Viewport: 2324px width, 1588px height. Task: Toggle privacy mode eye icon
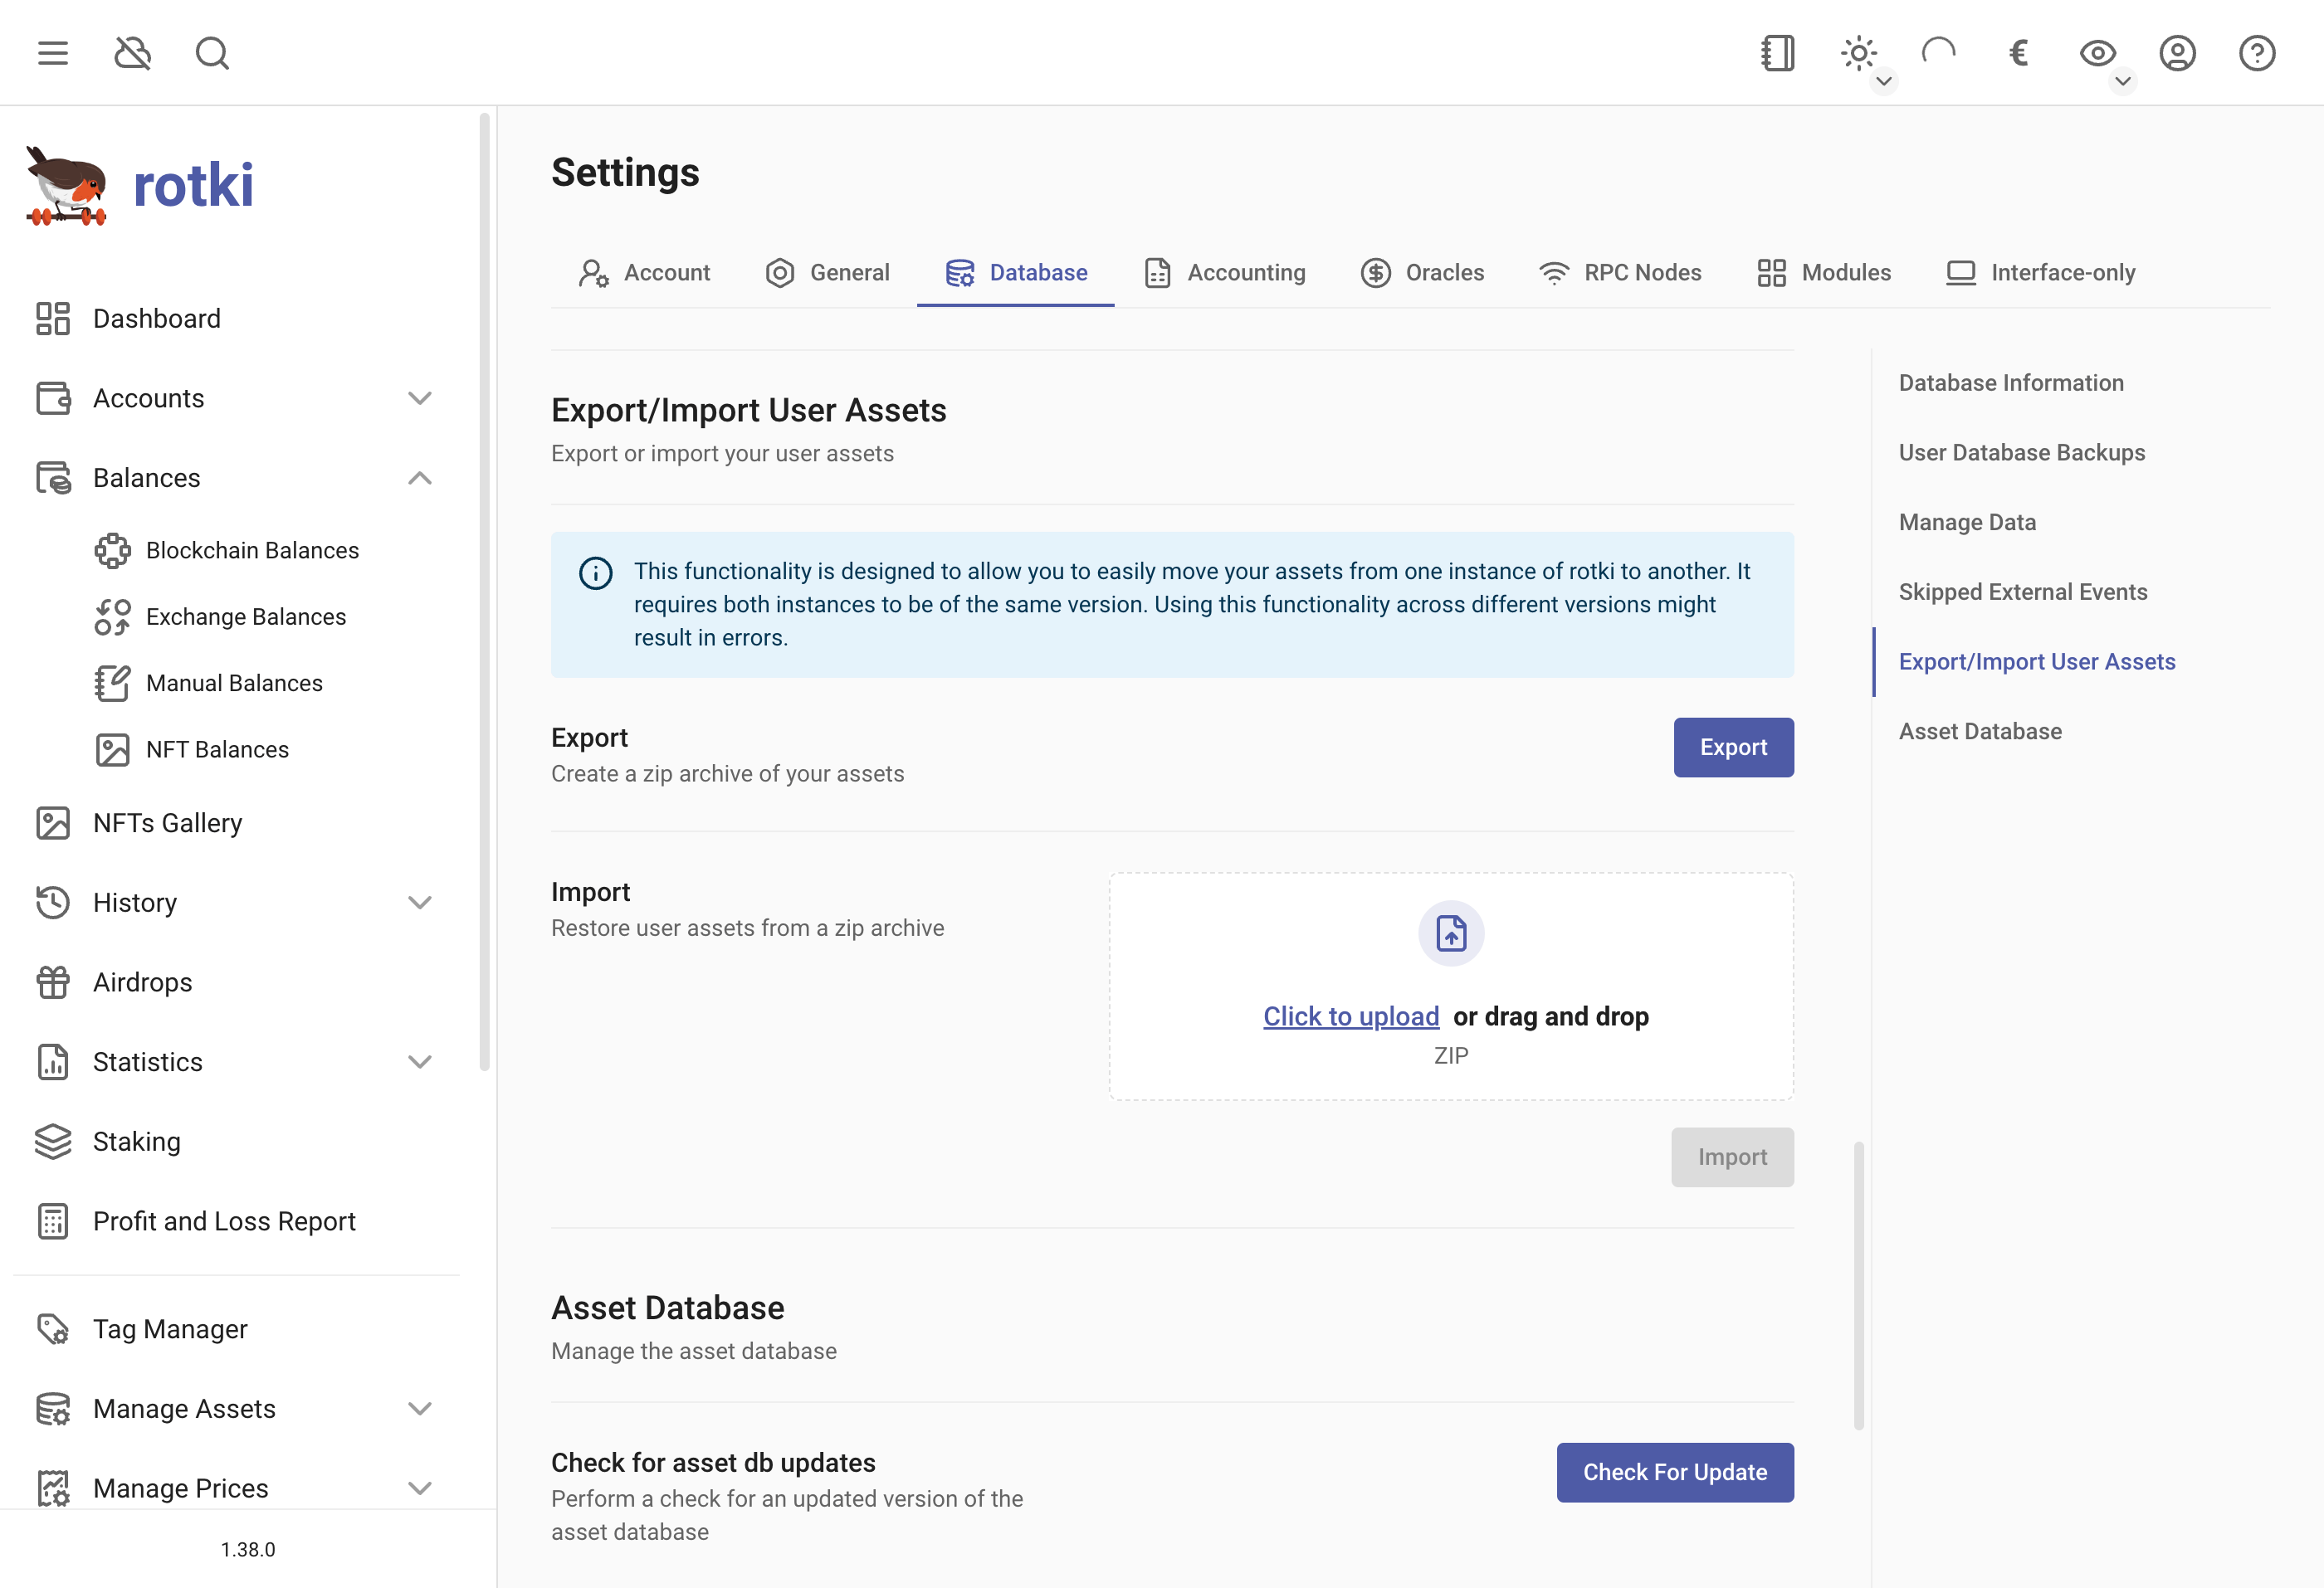(x=2097, y=53)
